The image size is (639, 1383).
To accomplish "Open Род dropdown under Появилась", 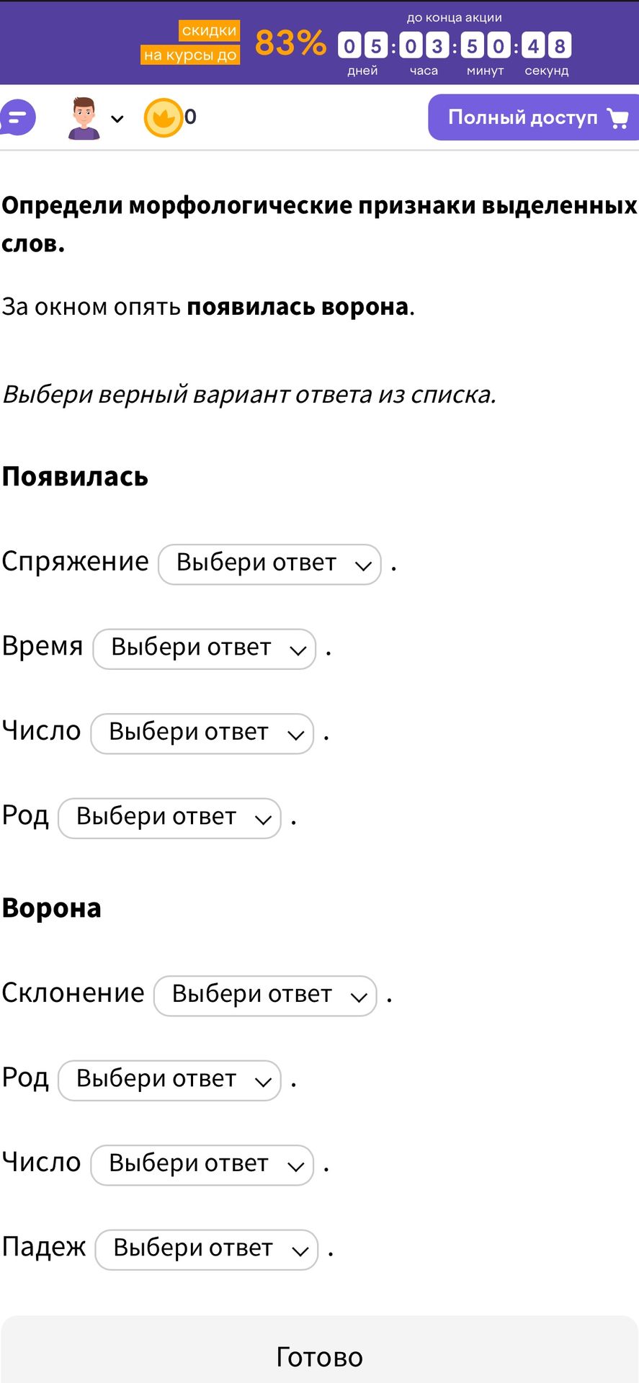I will pos(169,818).
